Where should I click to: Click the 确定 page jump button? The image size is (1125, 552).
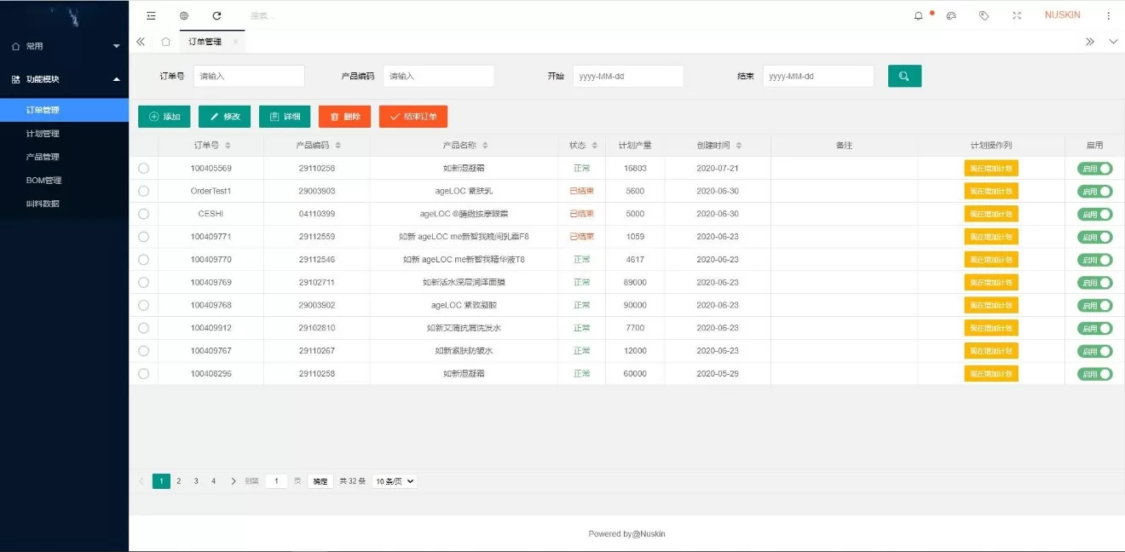coord(320,481)
